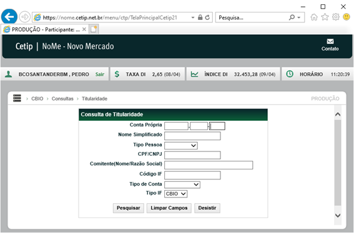Open the Tipo Pessoa dropdown

tap(181, 146)
